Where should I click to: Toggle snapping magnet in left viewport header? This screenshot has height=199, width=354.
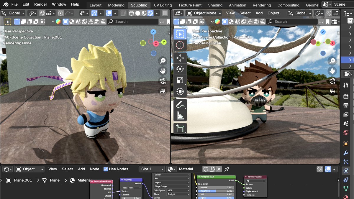point(42,13)
